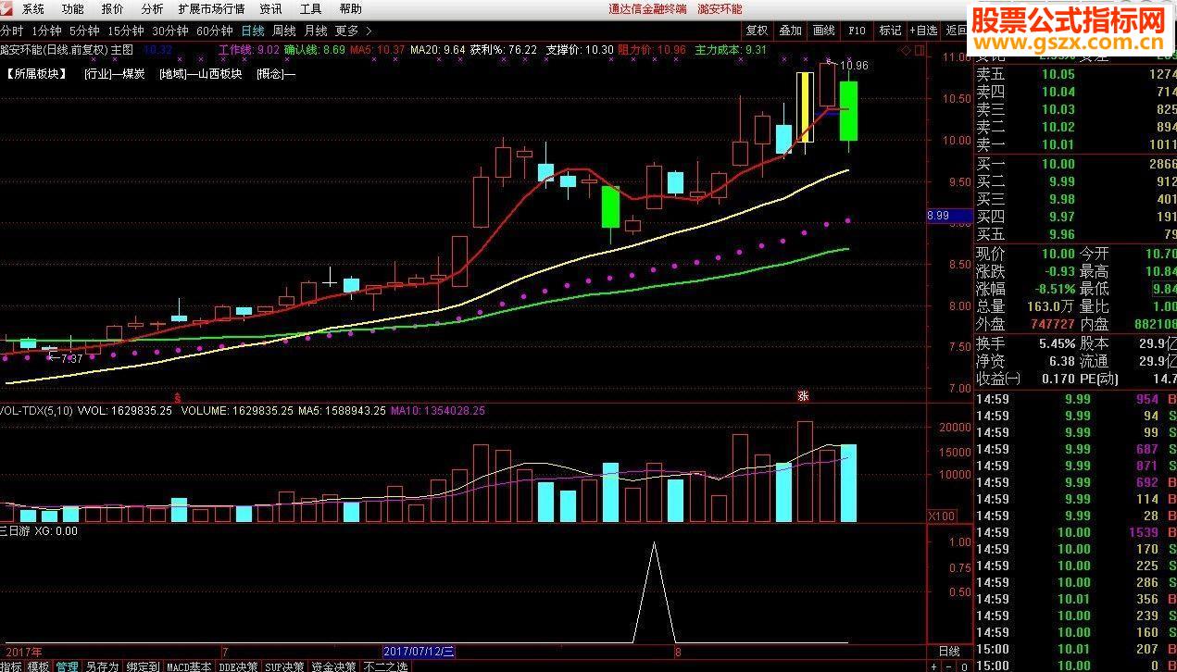
Task: Click the 日线 label at timeline end
Action: tap(949, 652)
